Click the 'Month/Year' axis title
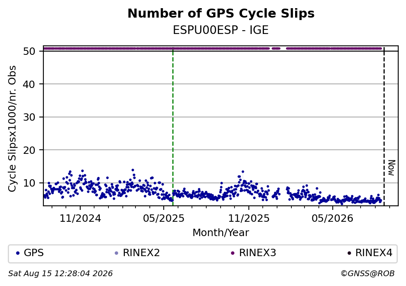Screen dimensions: 406x286 (221, 233)
